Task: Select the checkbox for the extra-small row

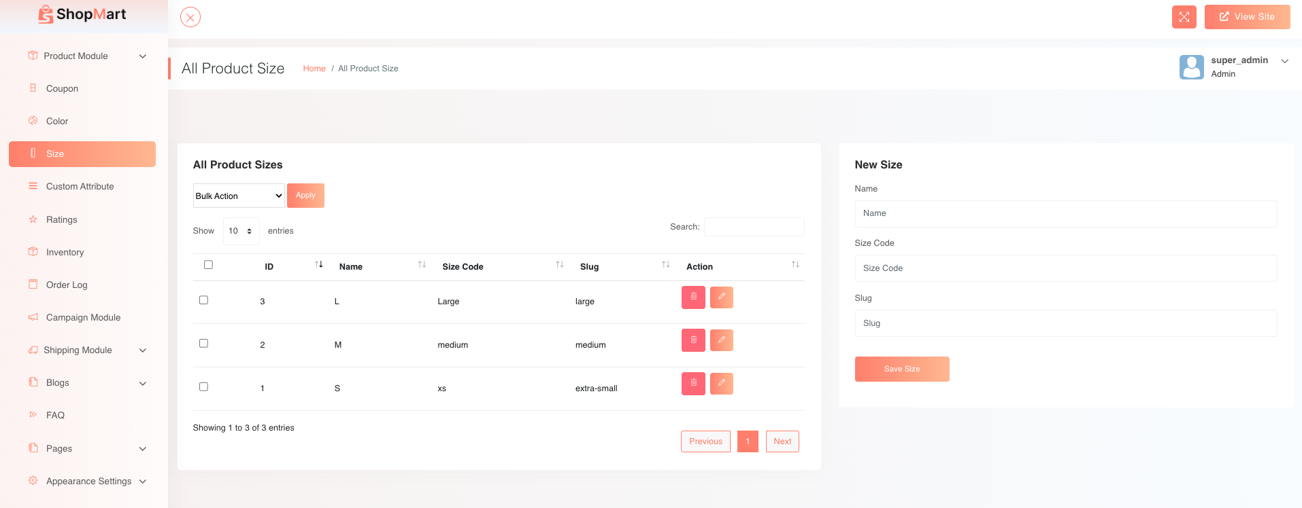Action: pos(203,387)
